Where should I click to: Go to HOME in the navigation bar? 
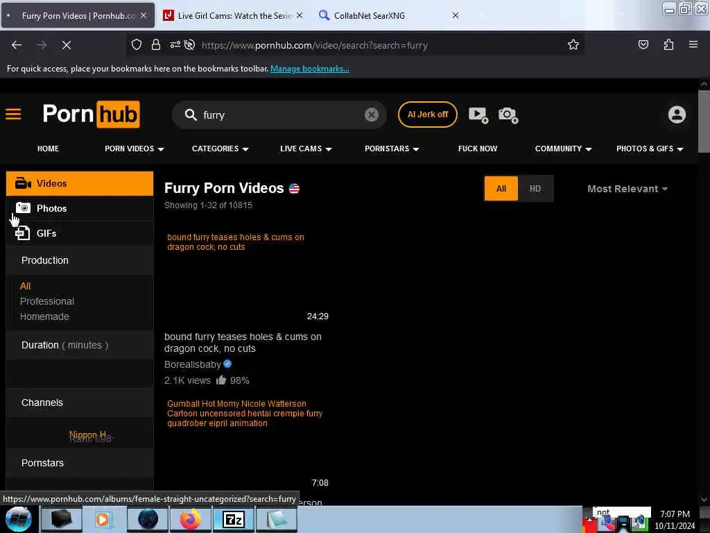coord(48,149)
